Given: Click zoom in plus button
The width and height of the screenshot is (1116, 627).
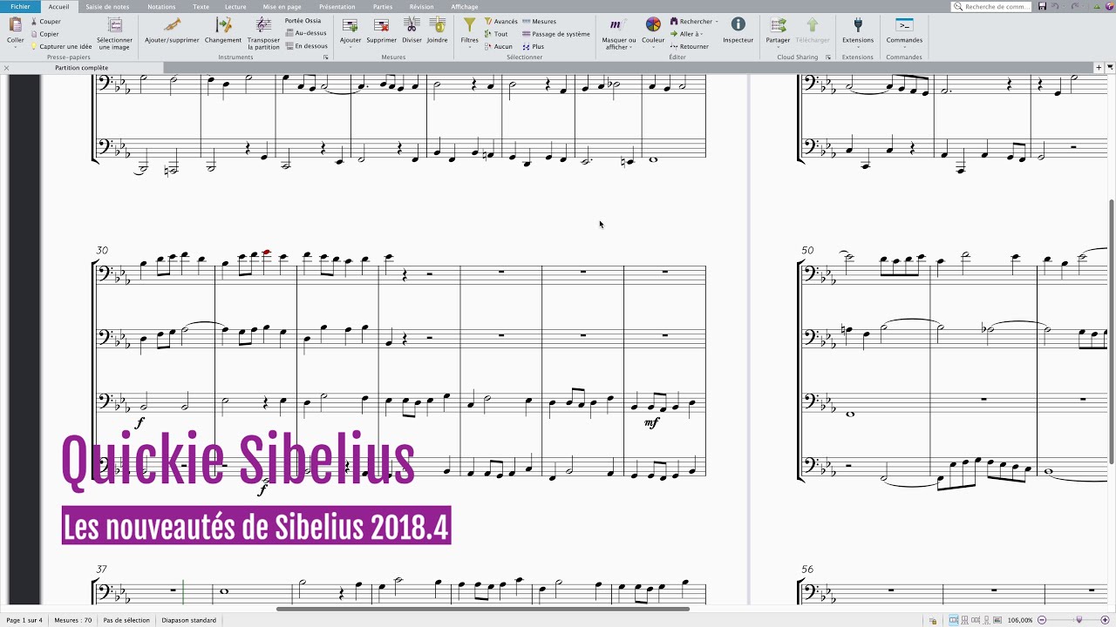Looking at the screenshot, I should click(x=1106, y=620).
